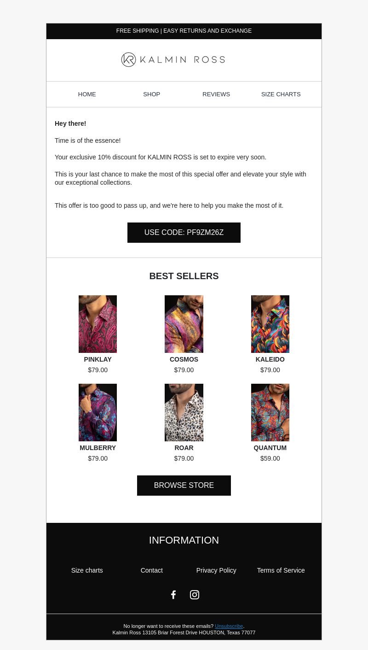The width and height of the screenshot is (368, 650).
Task: Open the Size charts footer link
Action: pyautogui.click(x=87, y=570)
